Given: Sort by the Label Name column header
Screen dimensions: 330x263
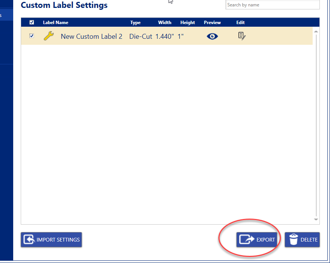Looking at the screenshot, I should click(x=55, y=23).
